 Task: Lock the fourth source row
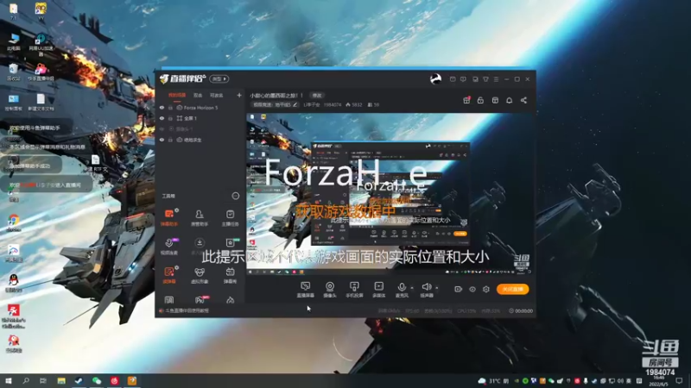170,140
